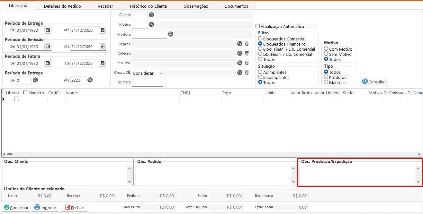This screenshot has height=214, width=423.
Task: Open the Grupo Cli. Considerar dropdown
Action: [148, 73]
